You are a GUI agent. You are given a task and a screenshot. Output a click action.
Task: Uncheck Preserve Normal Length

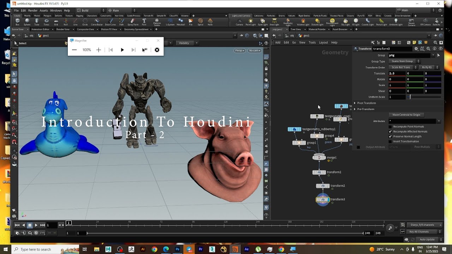pyautogui.click(x=390, y=137)
